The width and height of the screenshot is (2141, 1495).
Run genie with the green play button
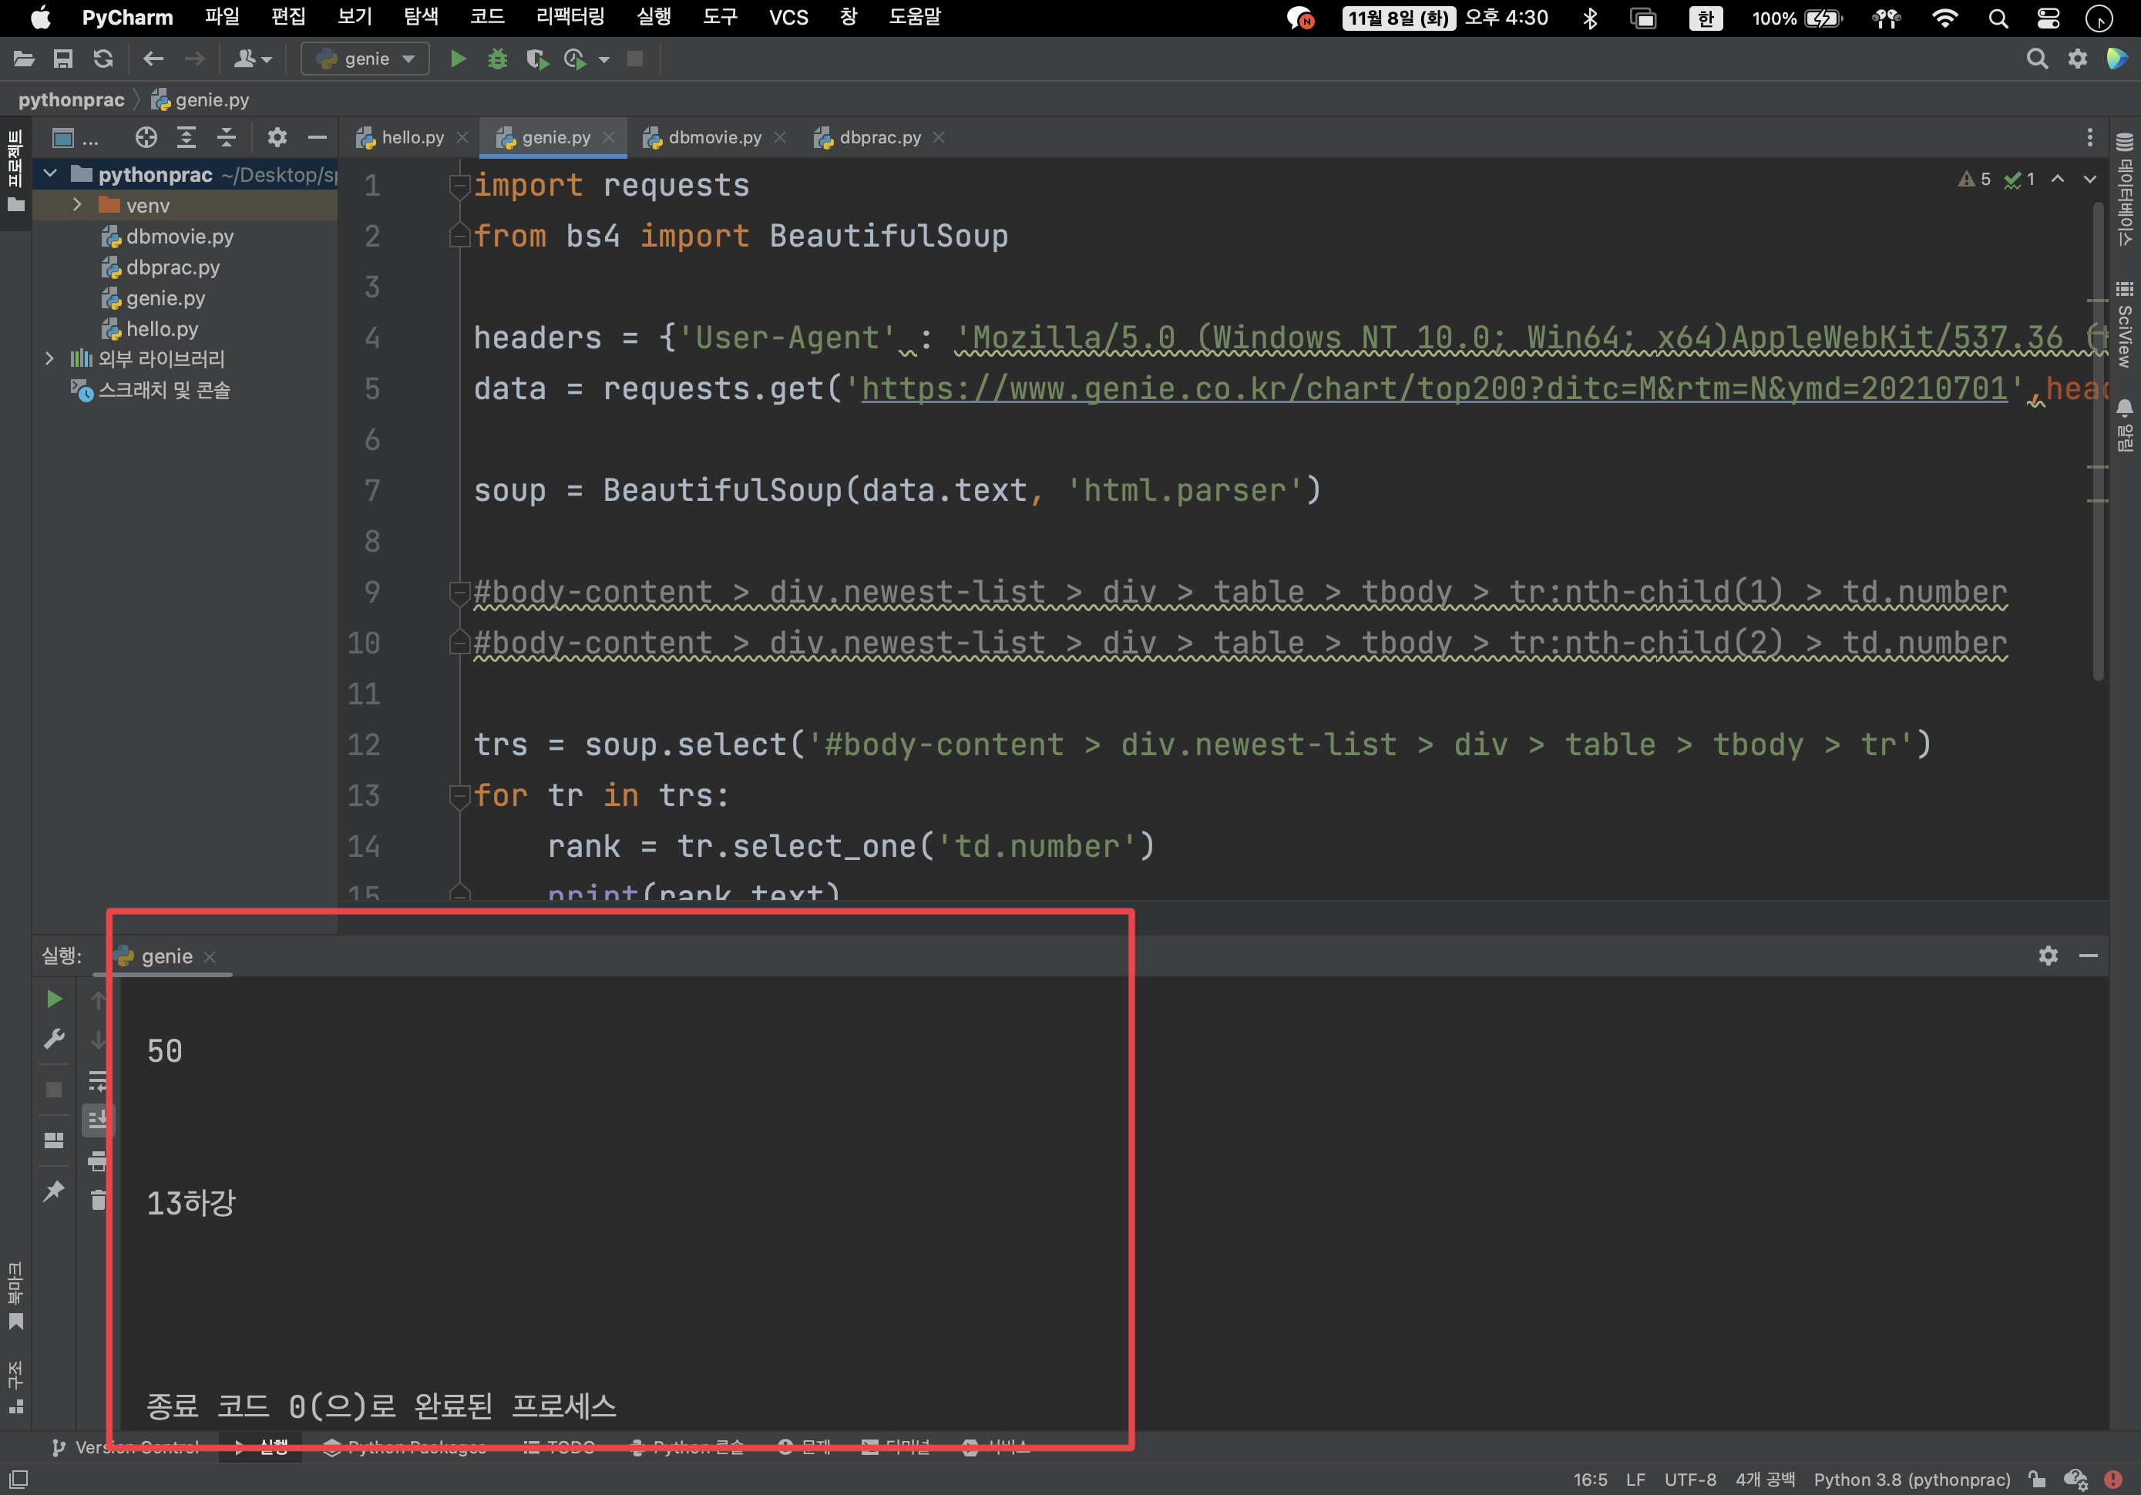pos(458,59)
